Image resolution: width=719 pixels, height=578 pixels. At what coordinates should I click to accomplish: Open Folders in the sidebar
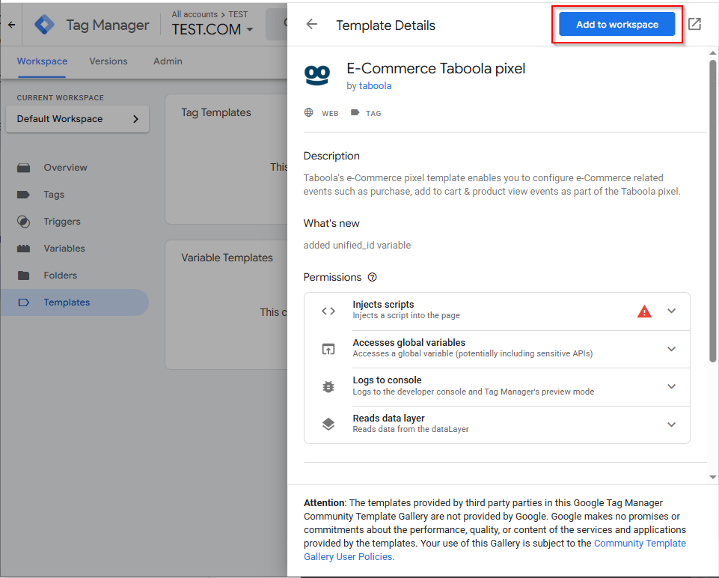pyautogui.click(x=60, y=276)
